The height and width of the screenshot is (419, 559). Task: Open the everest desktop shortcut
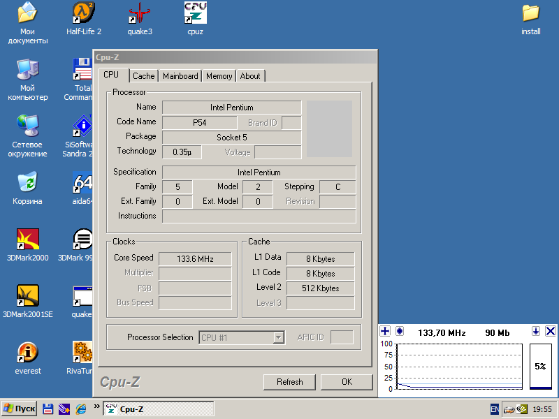click(28, 353)
